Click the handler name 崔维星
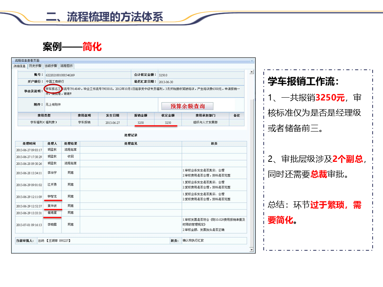Viewport: 383px width, 287px height. click(x=52, y=212)
